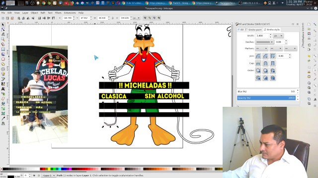Select the Text tool
Image resolution: width=318 pixels, height=178 pixels.
coord(3,89)
